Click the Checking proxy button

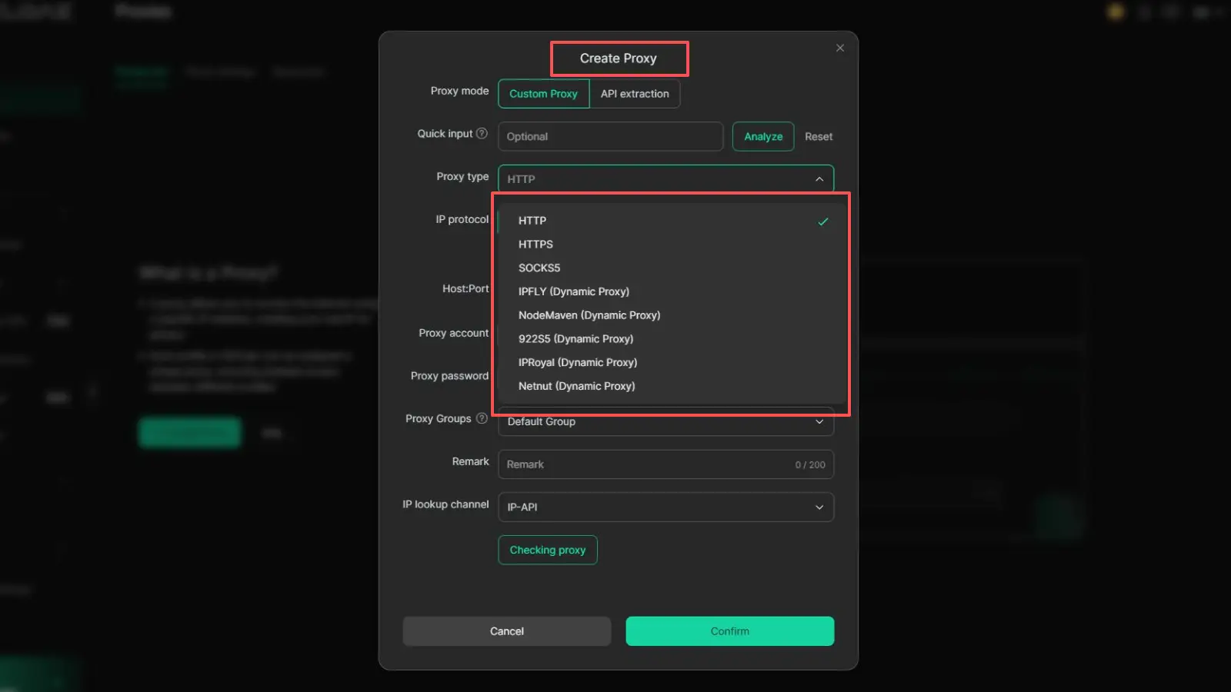(x=548, y=550)
